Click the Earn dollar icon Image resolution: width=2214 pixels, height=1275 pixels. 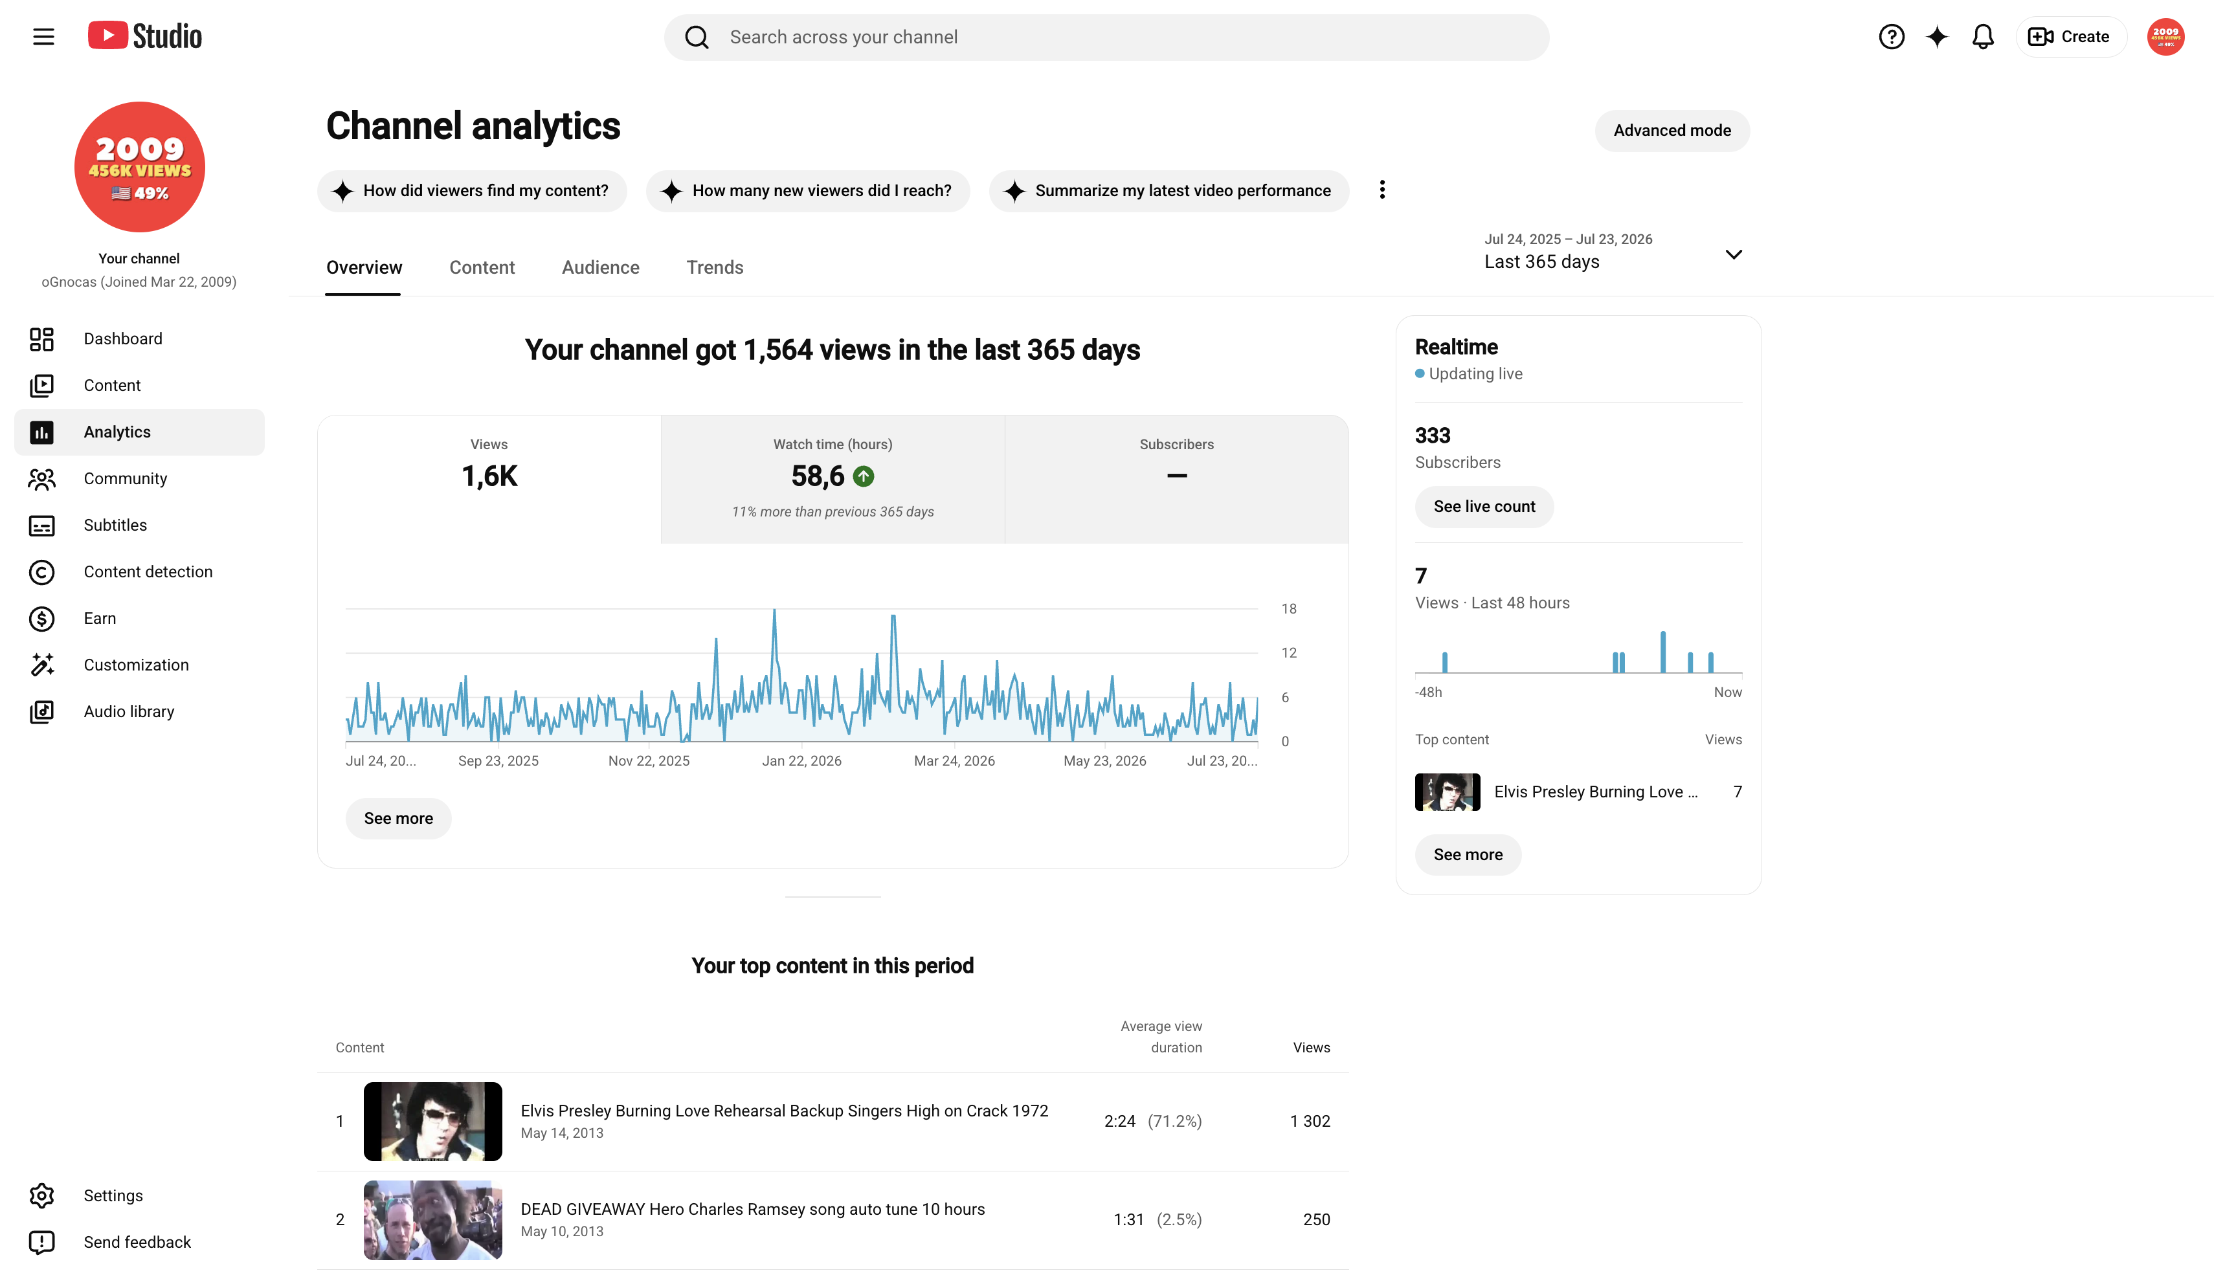tap(41, 618)
